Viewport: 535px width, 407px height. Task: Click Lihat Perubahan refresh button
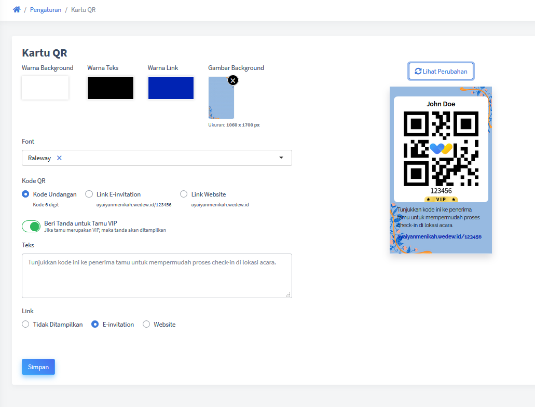(x=441, y=71)
